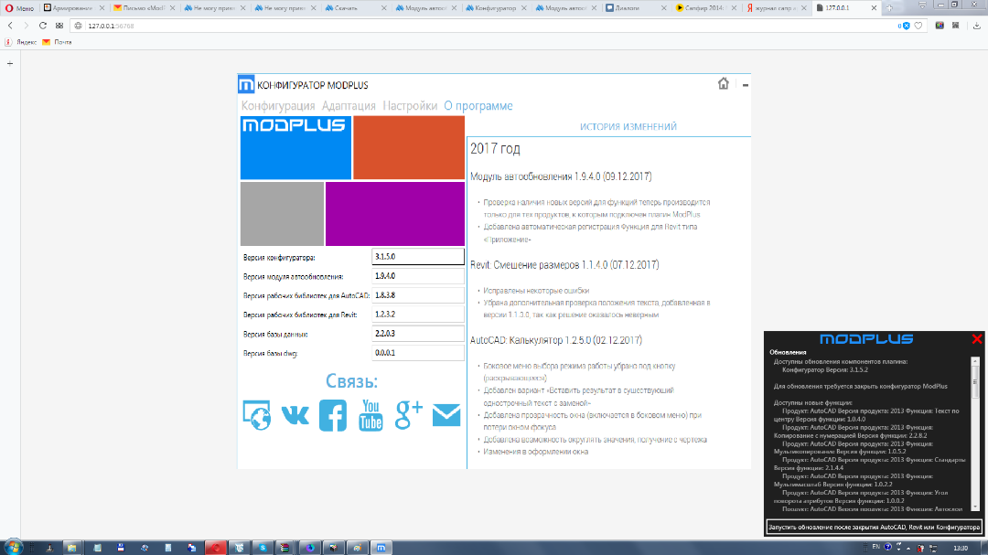Click the blue MODPLUS tile

(x=295, y=148)
